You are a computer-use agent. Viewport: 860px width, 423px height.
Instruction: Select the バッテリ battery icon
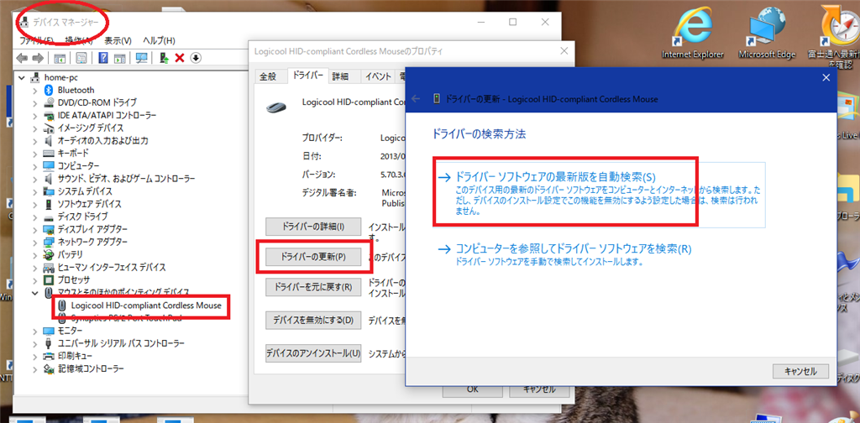[x=48, y=254]
